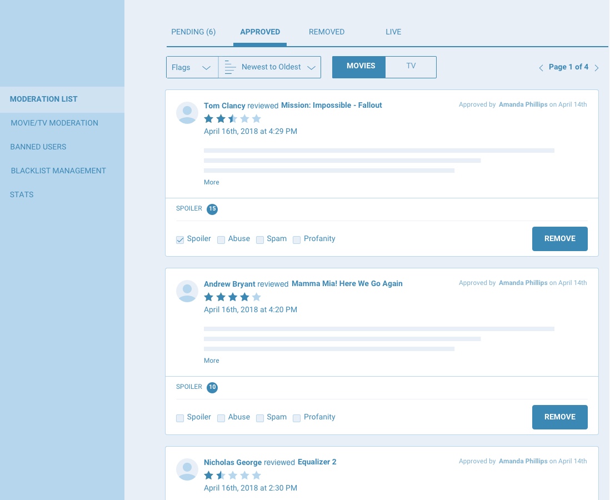Check Profanity on Andrew Bryant's review
This screenshot has height=500, width=610.
[297, 418]
